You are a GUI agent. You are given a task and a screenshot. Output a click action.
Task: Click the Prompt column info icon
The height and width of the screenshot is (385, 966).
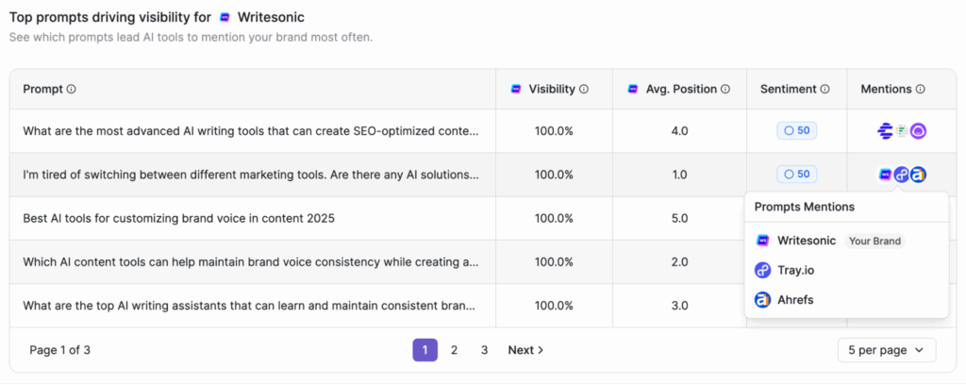[x=72, y=90]
